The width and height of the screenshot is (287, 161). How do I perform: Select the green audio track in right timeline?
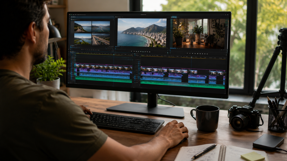182,84
